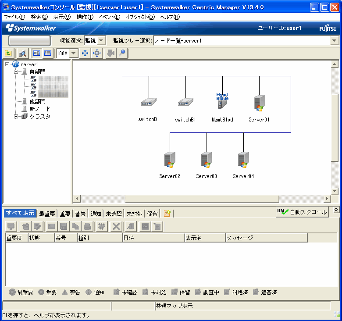342x321 pixels.
Task: Sort by the 重要度 column header
Action: click(17, 238)
